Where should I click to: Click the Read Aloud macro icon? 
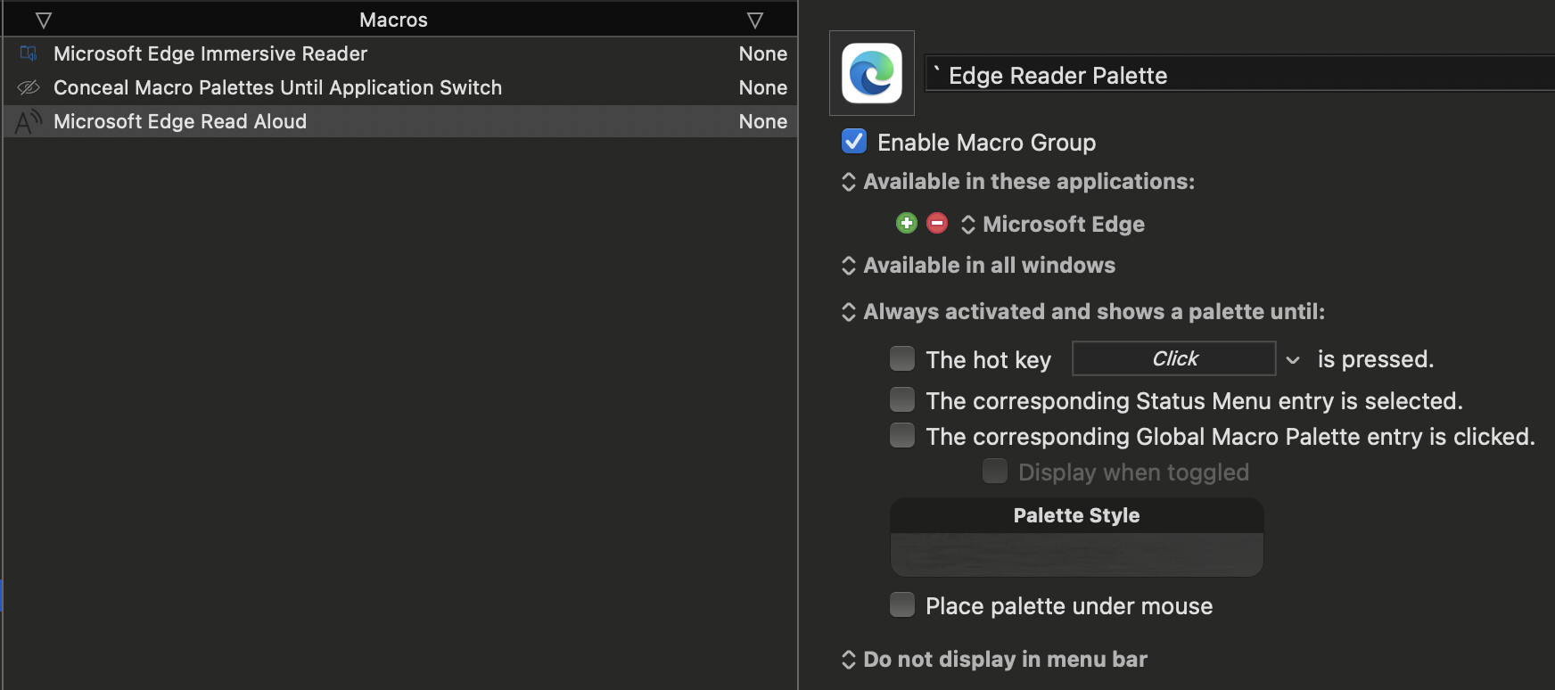[29, 121]
